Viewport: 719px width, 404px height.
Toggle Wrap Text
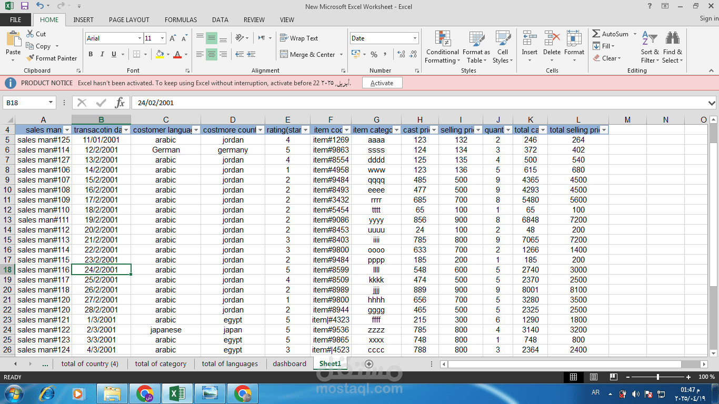click(x=299, y=38)
